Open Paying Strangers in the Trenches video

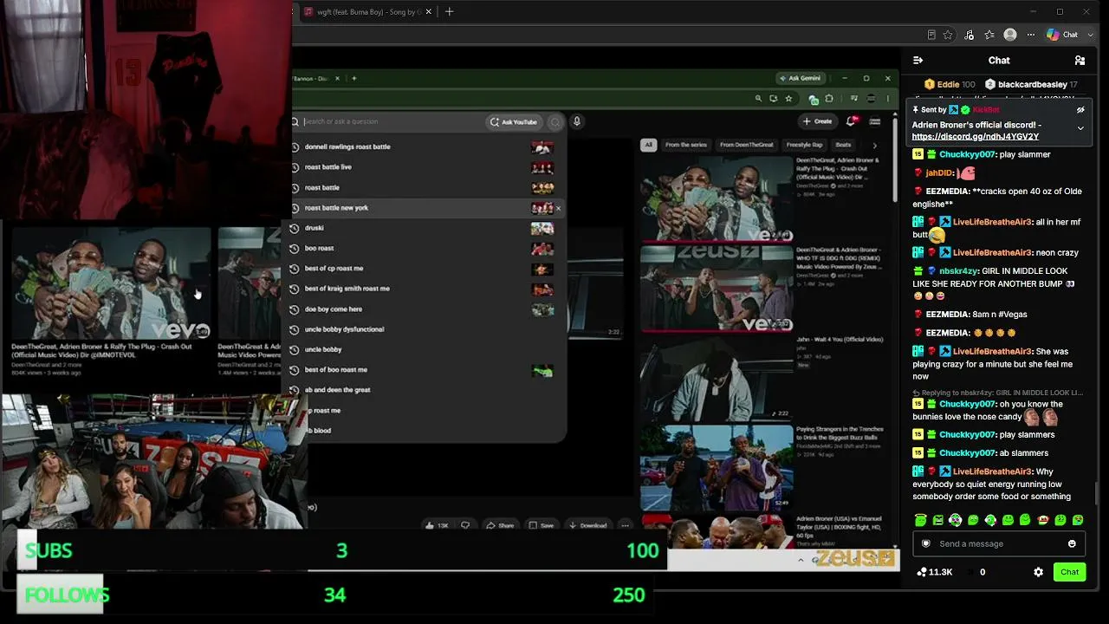717,467
